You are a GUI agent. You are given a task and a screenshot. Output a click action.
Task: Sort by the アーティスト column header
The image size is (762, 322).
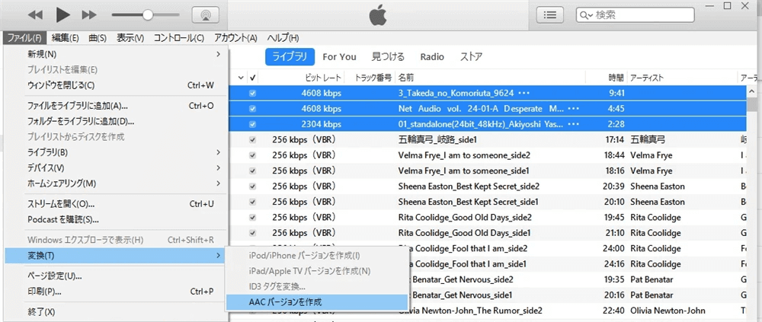tap(648, 78)
